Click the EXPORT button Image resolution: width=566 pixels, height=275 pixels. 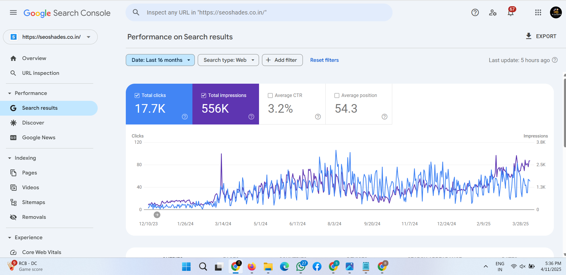tap(541, 36)
